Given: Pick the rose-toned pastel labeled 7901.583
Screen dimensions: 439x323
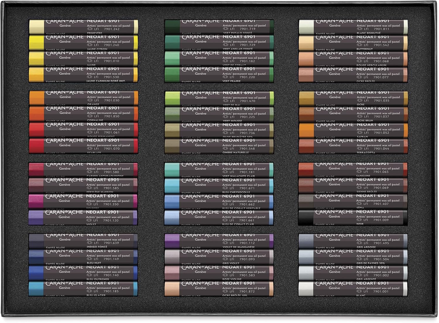Looking at the screenshot, I should tap(219, 273).
